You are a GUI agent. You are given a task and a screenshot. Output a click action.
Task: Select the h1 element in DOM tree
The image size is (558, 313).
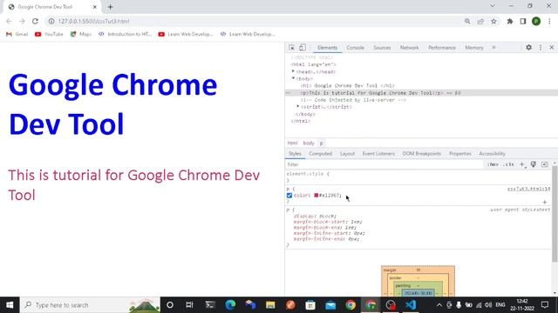click(347, 85)
